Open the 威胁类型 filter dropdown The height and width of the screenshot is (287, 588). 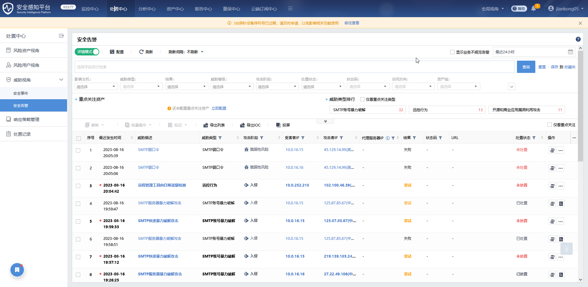coord(141,87)
